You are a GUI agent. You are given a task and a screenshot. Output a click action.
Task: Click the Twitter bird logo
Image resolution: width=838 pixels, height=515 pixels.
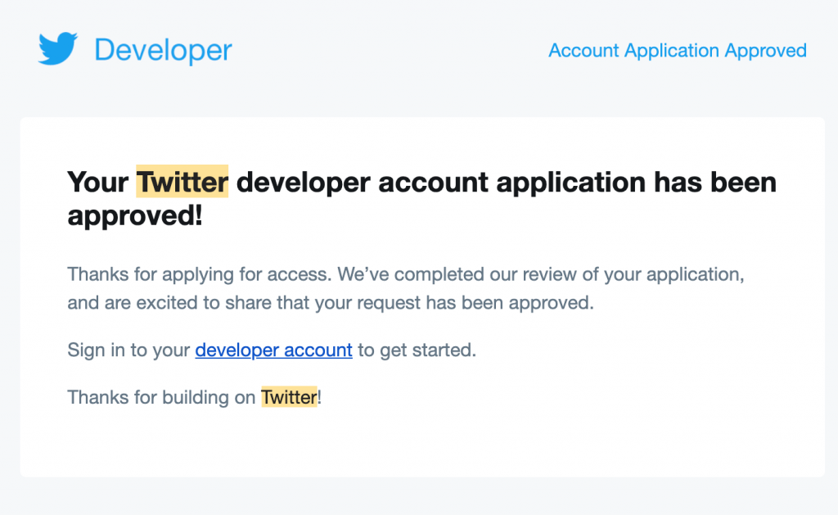[58, 48]
